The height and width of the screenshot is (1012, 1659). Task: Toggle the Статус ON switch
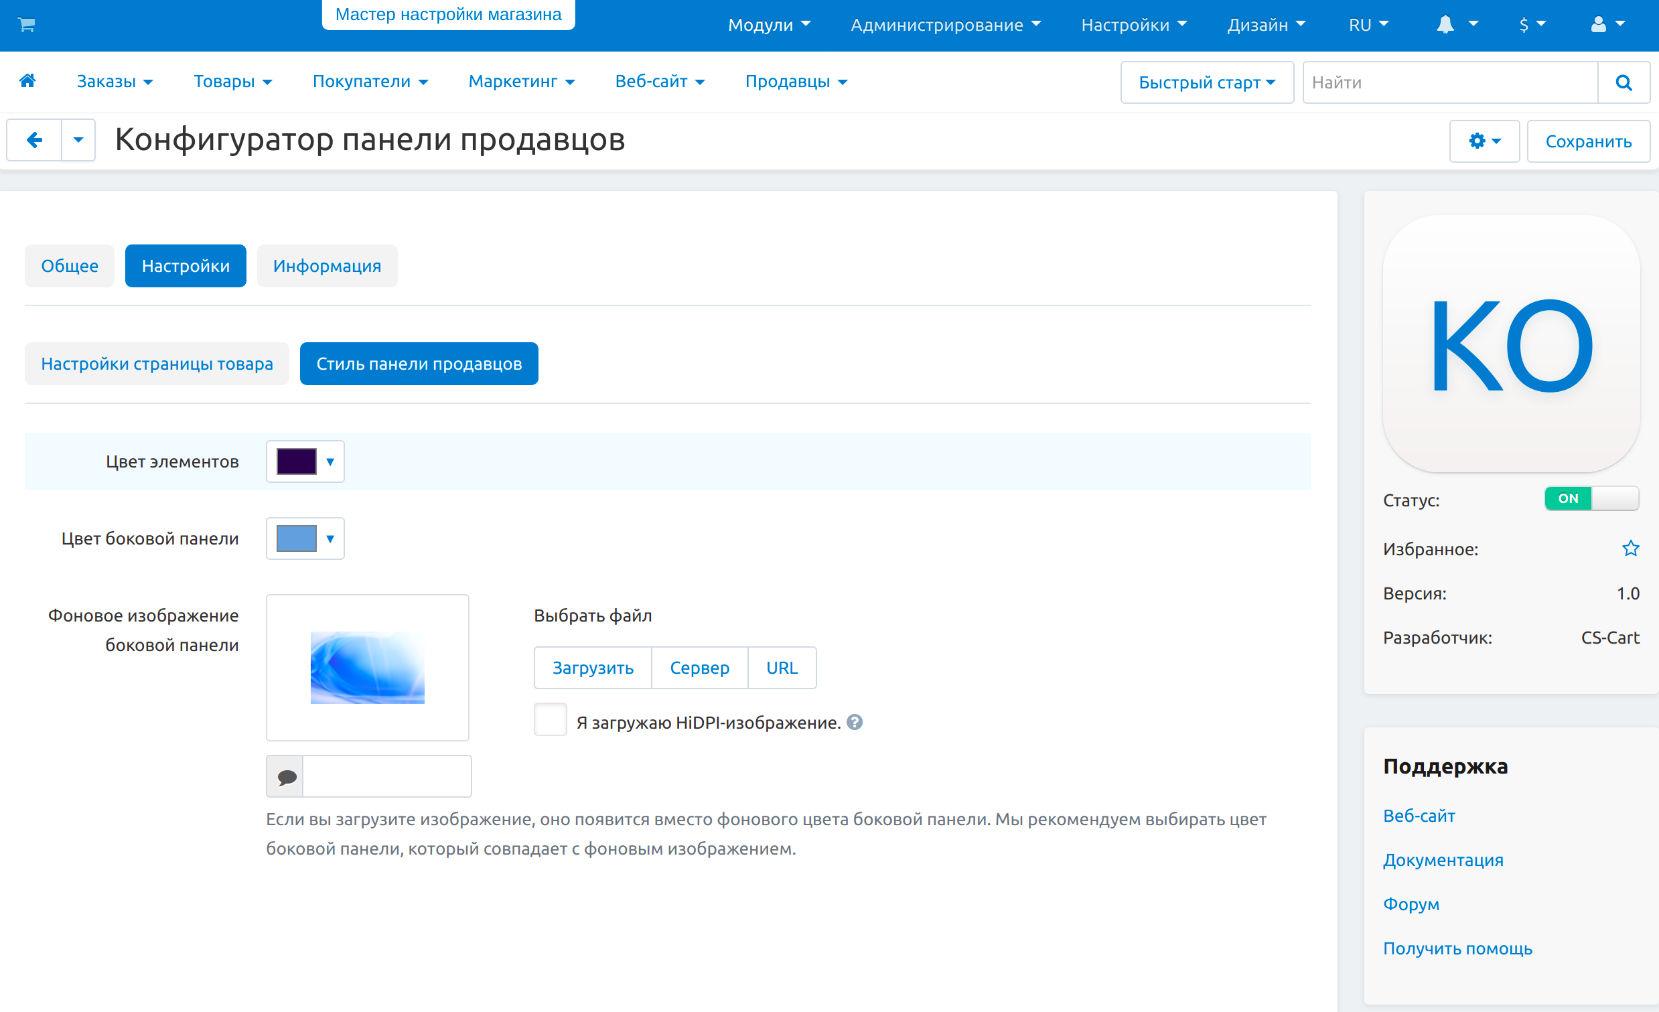pos(1590,499)
